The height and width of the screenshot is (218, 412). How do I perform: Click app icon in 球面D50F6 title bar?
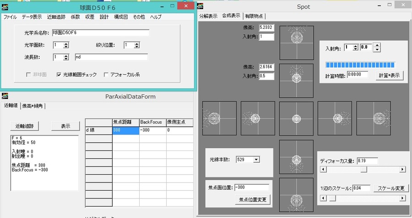(x=5, y=7)
